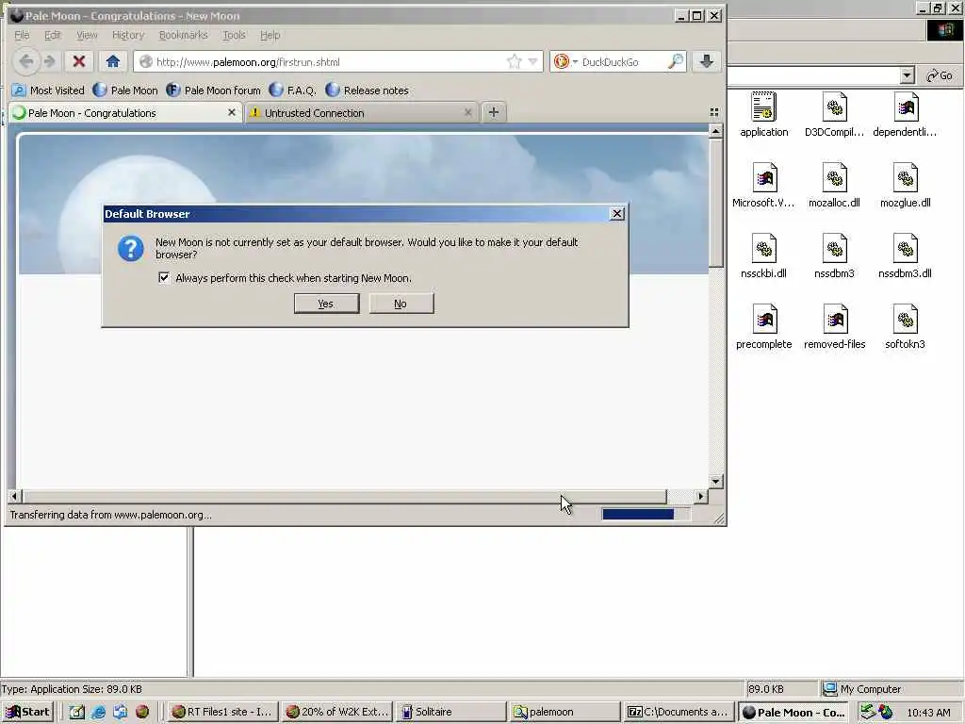Click the search magnifier icon
Image resolution: width=965 pixels, height=724 pixels.
click(676, 61)
